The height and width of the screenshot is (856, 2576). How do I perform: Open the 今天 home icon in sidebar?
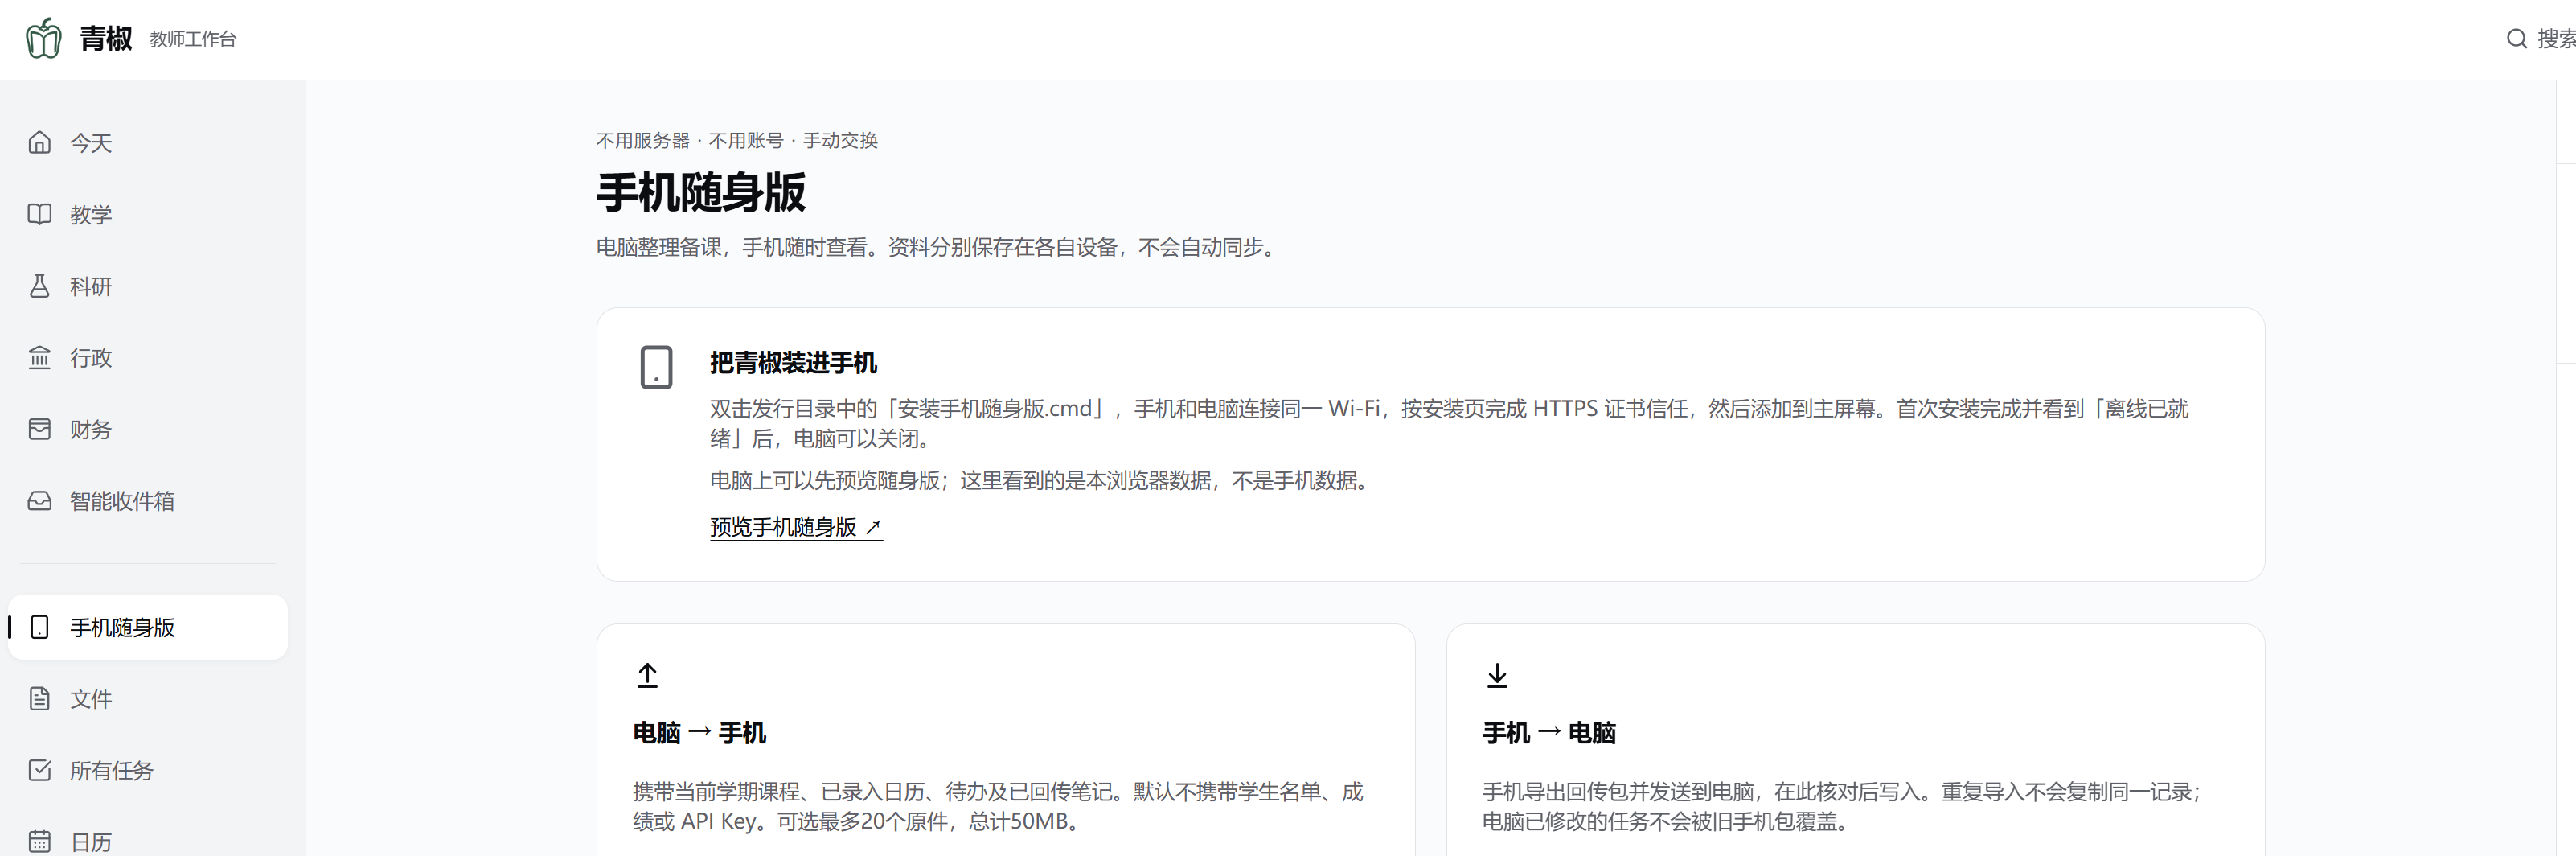click(x=40, y=142)
